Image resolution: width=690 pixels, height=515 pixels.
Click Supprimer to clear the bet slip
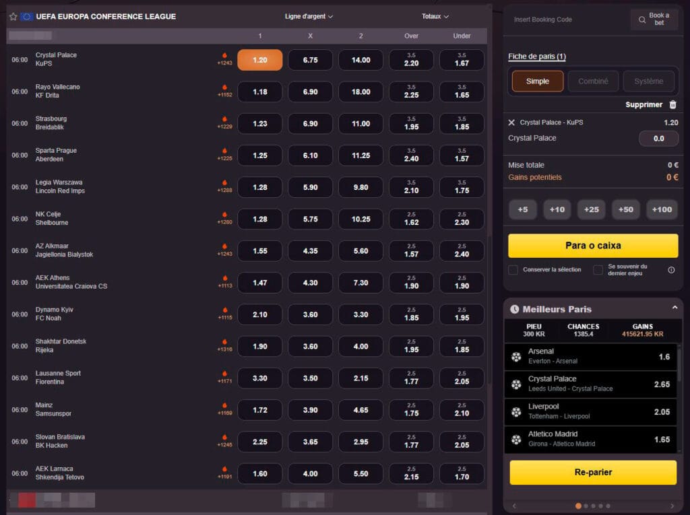point(644,104)
